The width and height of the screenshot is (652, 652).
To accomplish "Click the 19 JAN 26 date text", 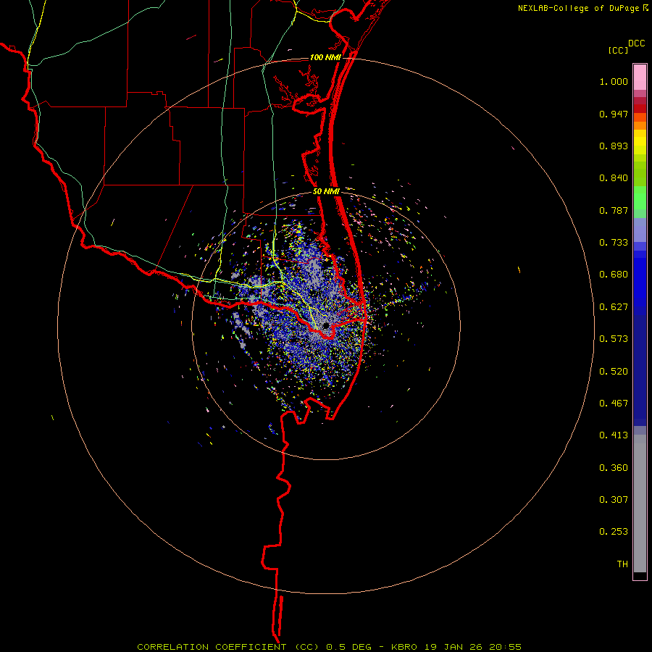I will (x=452, y=647).
